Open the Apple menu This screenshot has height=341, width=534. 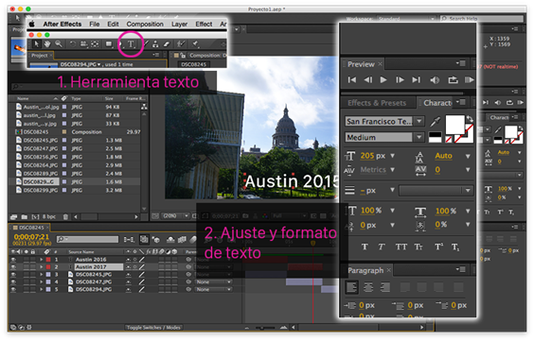point(31,24)
